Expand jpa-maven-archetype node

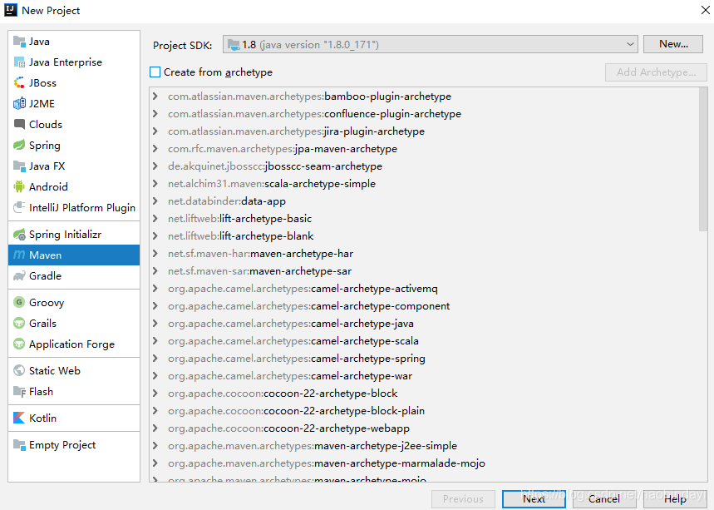pyautogui.click(x=155, y=149)
